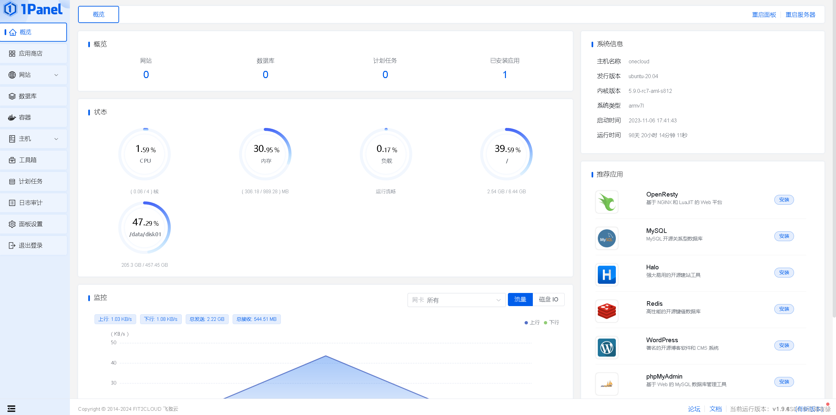This screenshot has height=415, width=836.
Task: Switch monitor to Traffic (流量) mode
Action: [x=520, y=299]
